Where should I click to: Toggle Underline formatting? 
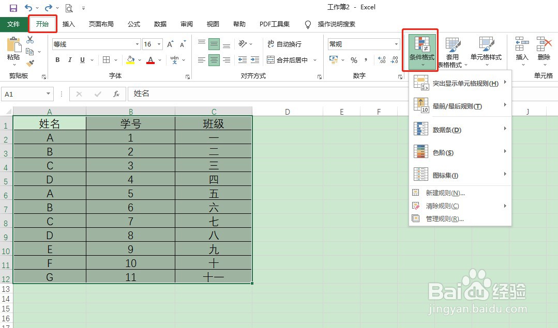(82, 60)
